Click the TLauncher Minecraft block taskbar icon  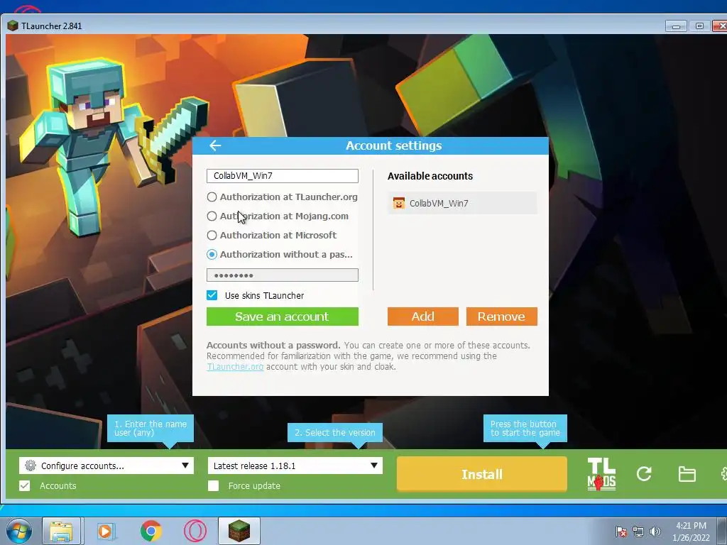coord(239,531)
